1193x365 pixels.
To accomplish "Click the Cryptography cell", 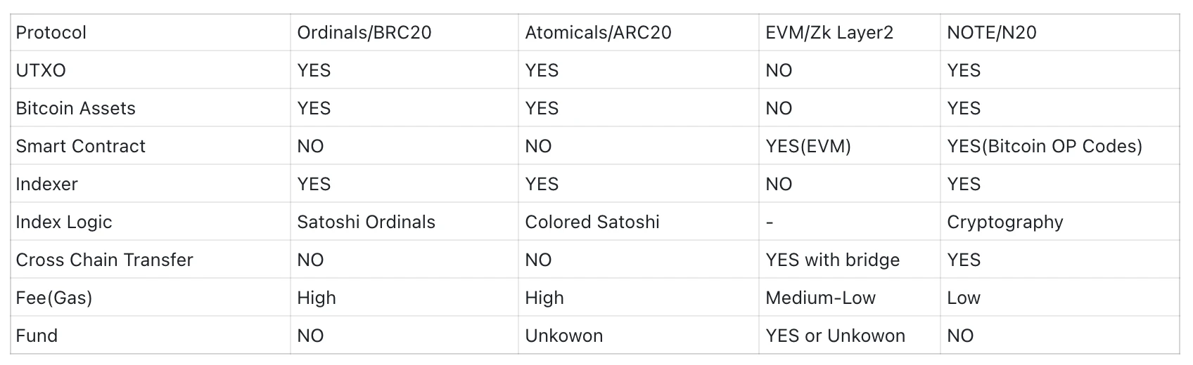I will coord(1005,222).
